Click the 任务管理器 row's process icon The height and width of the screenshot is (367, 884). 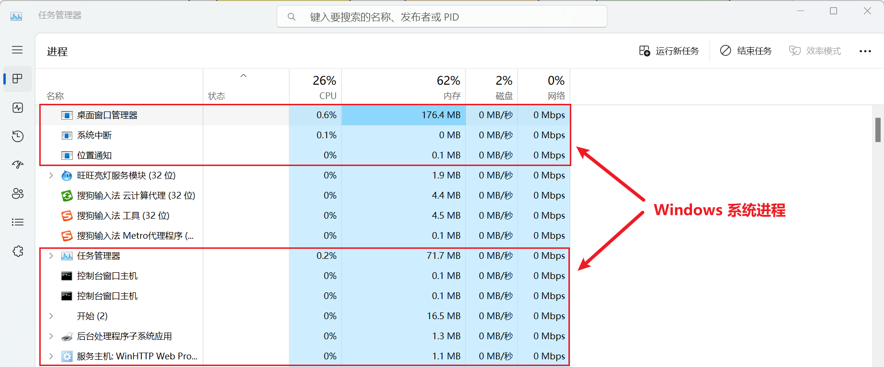67,256
